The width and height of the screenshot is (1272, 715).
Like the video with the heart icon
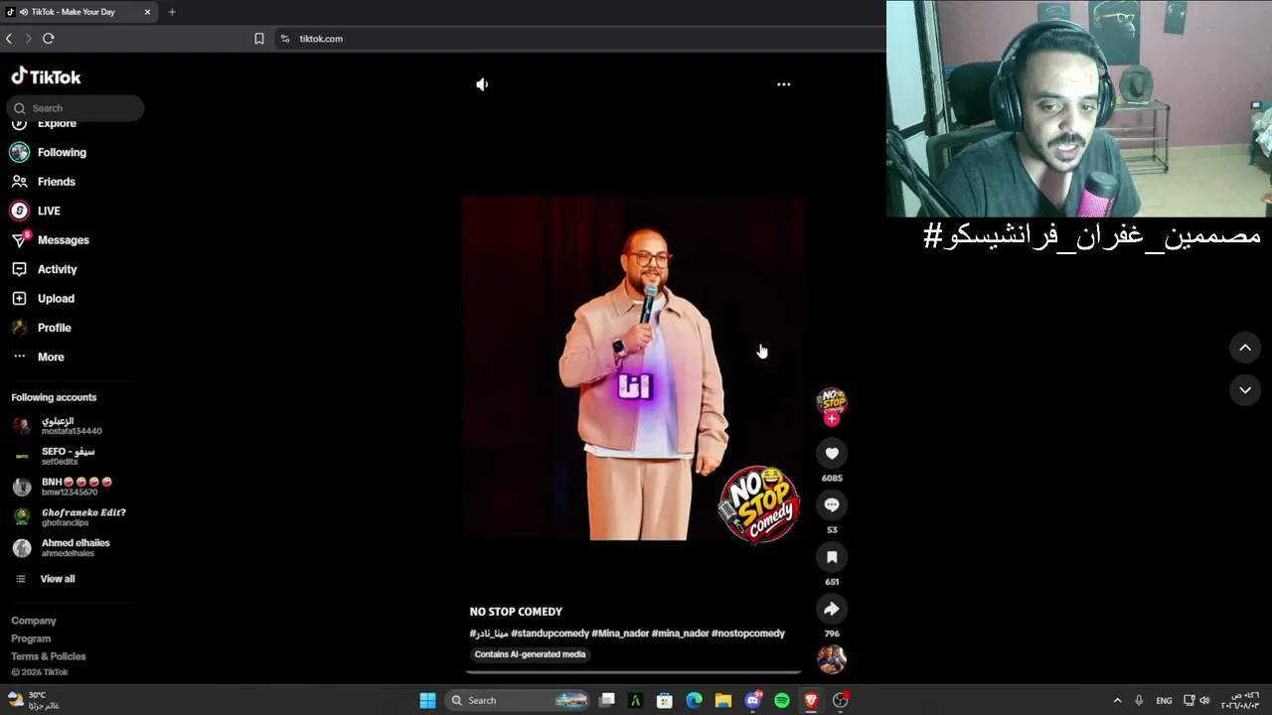pyautogui.click(x=832, y=454)
